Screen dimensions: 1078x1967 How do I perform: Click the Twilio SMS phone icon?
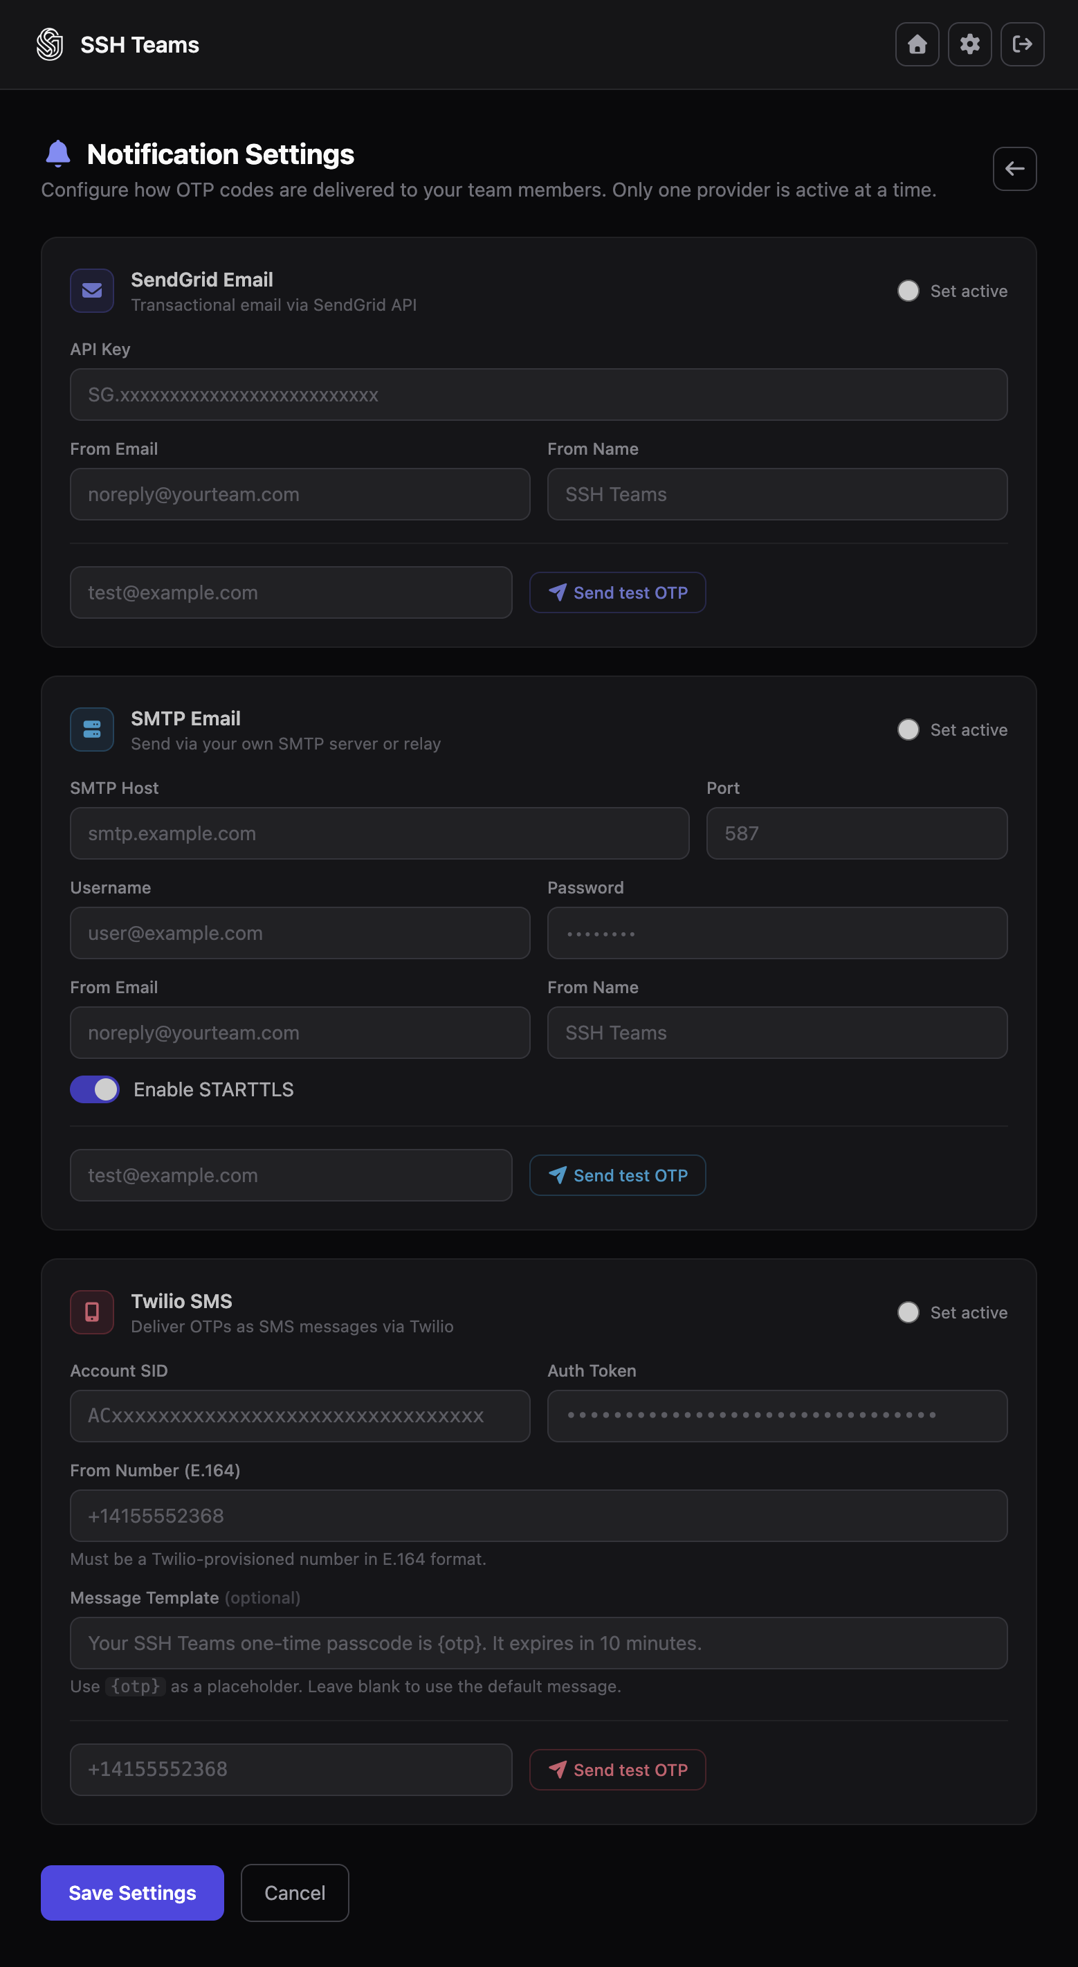[93, 1313]
